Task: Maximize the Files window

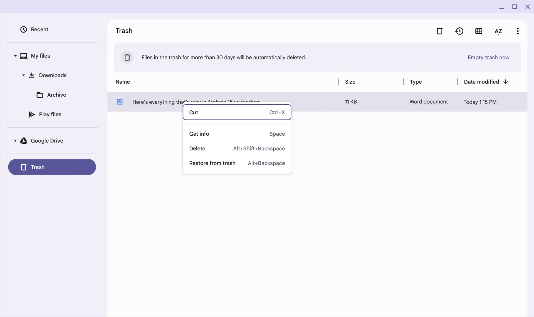Action: (x=515, y=7)
